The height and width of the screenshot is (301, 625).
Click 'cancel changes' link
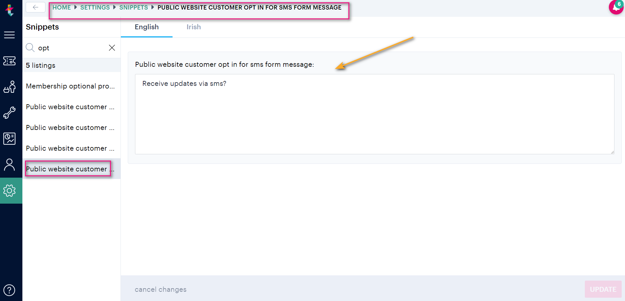click(x=160, y=289)
